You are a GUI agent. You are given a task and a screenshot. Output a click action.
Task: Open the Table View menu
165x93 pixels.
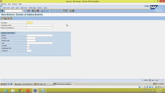pyautogui.click(x=6, y=8)
